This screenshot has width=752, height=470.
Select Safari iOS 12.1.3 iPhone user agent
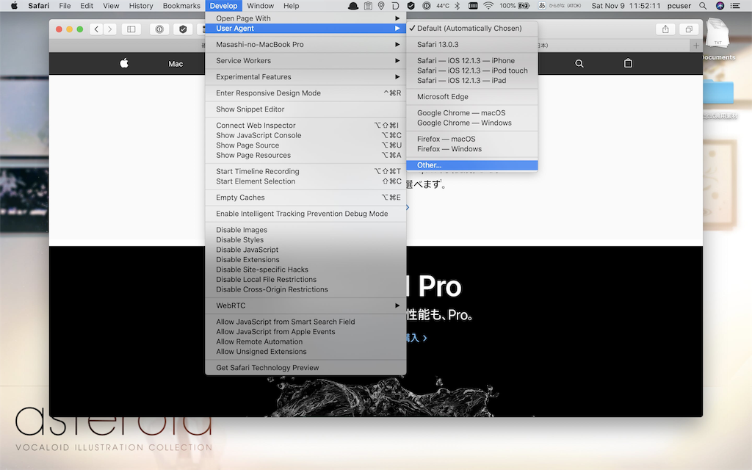tap(472, 61)
